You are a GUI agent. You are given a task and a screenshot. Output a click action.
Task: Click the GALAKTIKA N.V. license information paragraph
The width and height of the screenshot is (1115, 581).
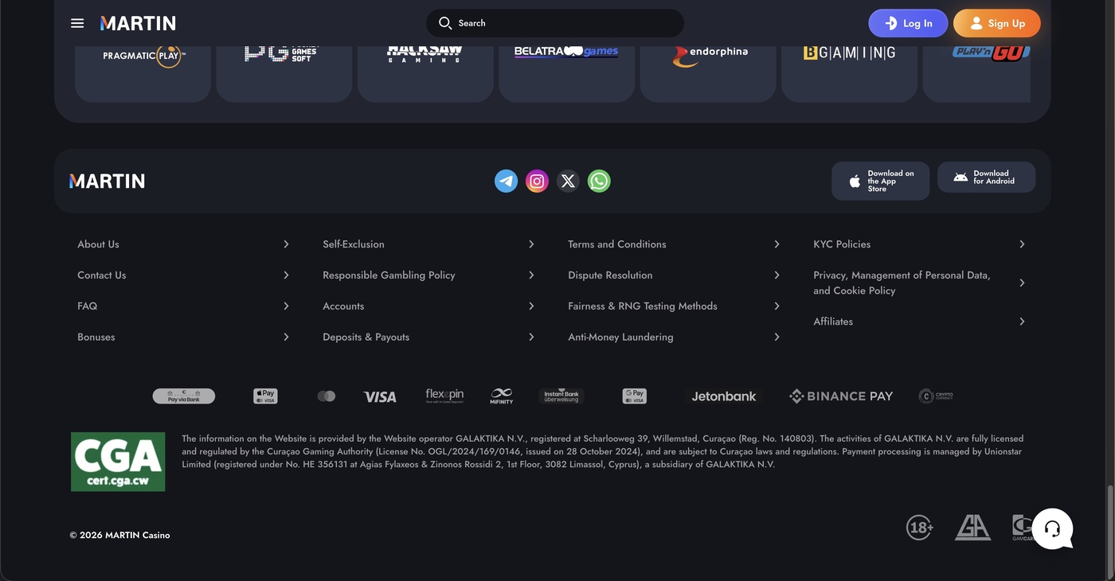click(602, 451)
